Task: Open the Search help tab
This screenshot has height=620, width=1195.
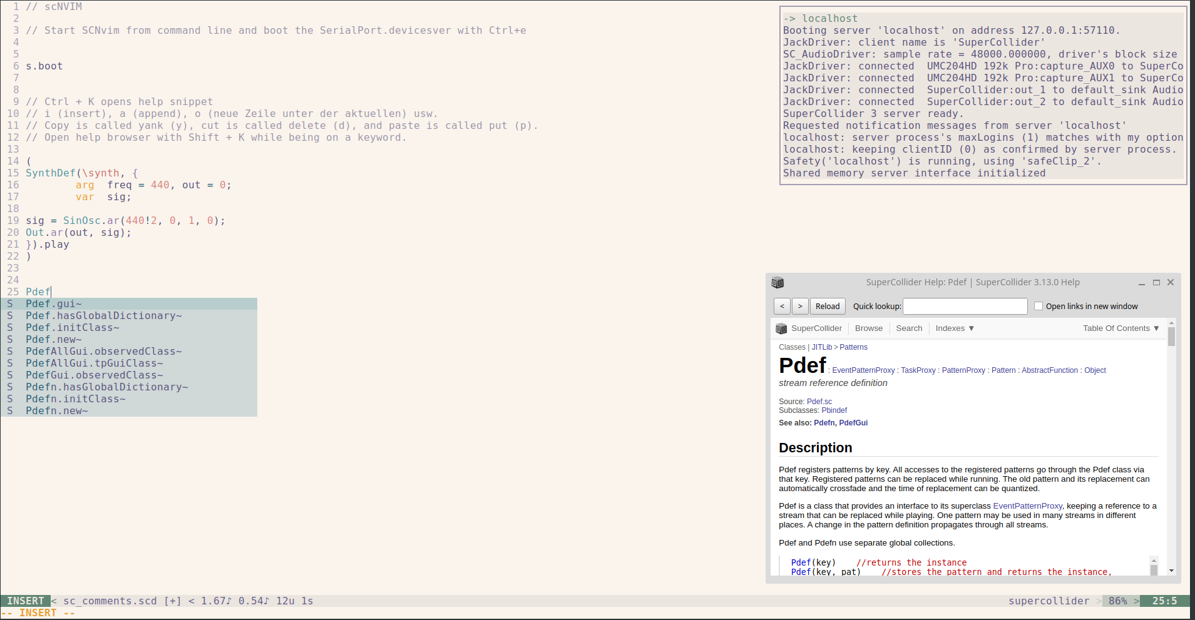Action: (x=909, y=328)
